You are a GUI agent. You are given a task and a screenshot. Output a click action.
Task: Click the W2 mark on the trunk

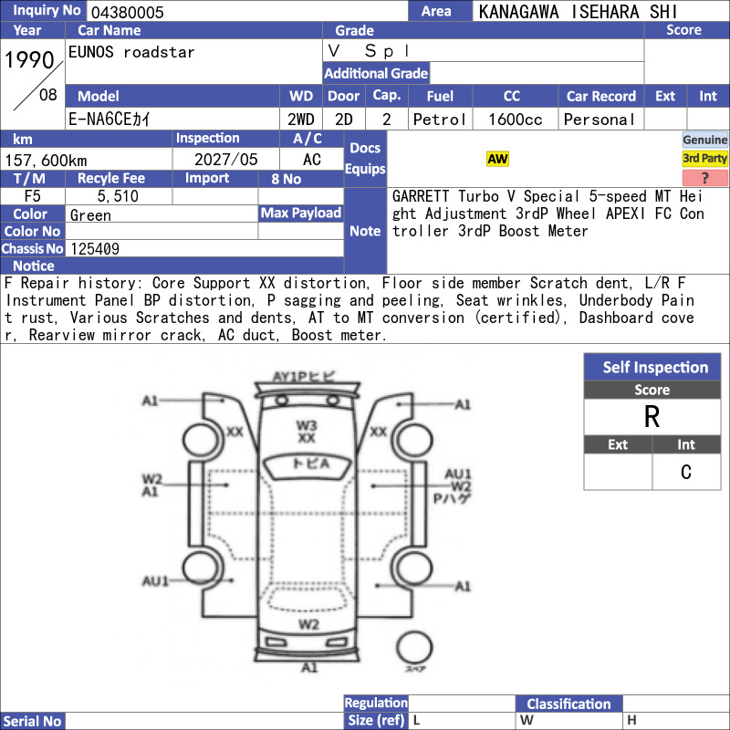click(308, 624)
